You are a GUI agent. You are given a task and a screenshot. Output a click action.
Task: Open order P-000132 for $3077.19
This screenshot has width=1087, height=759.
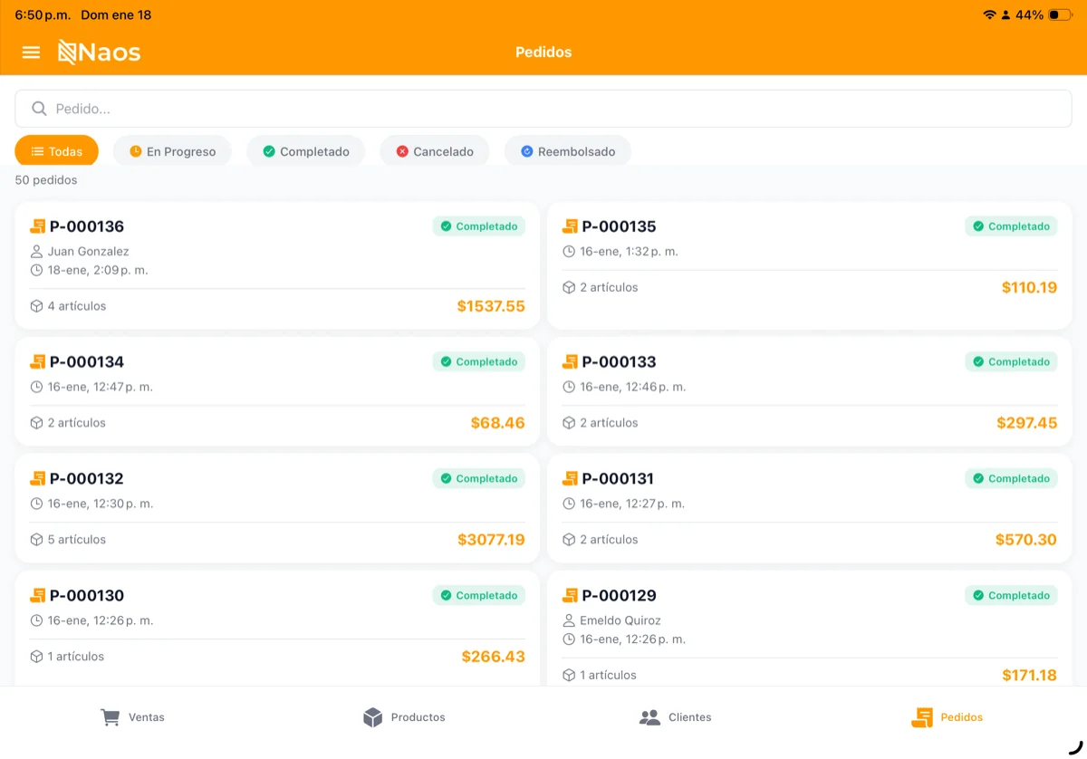pyautogui.click(x=276, y=508)
